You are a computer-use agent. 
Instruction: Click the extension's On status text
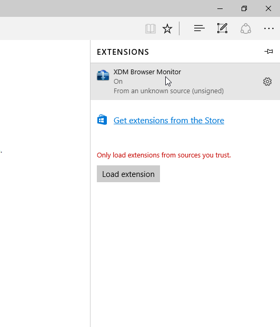118,81
